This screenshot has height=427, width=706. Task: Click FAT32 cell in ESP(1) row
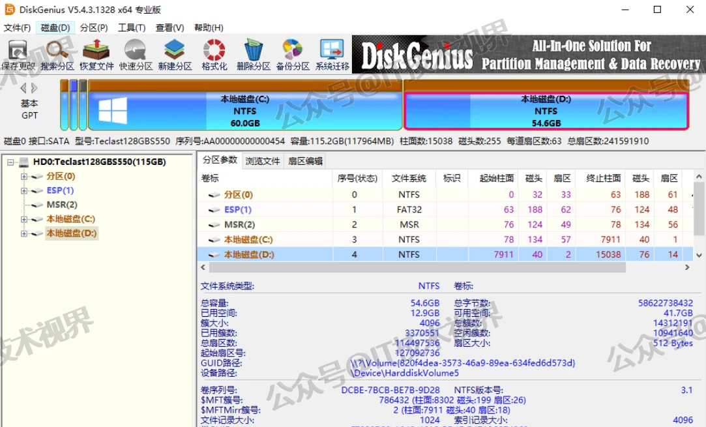point(409,210)
